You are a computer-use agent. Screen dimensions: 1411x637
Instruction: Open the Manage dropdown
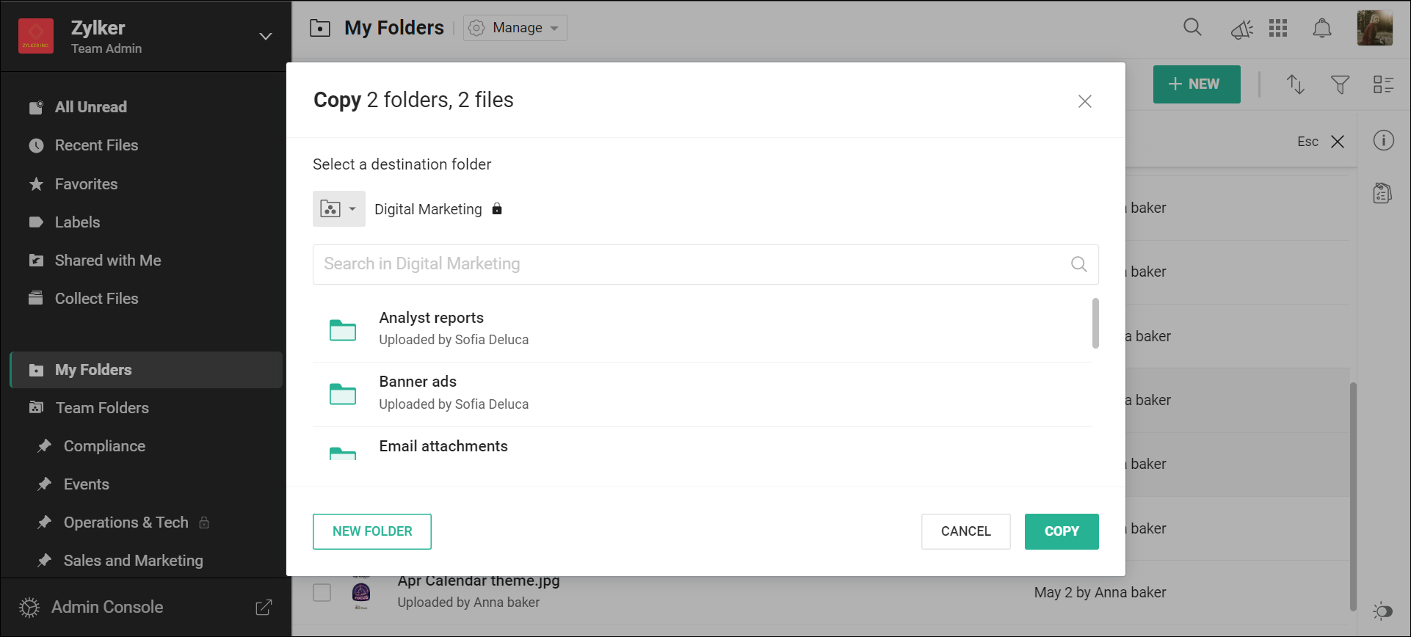[x=515, y=28]
